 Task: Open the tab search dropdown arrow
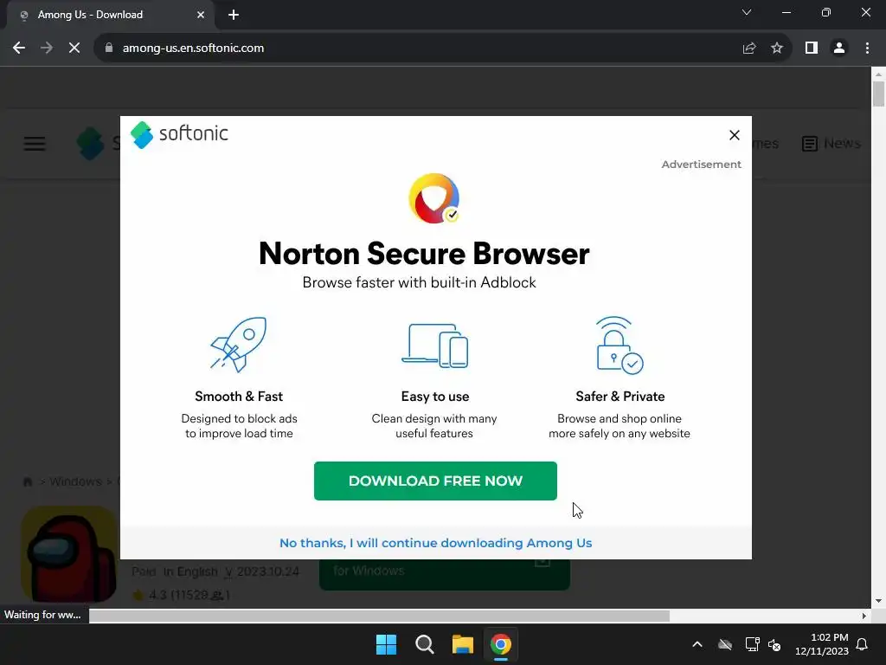pos(747,12)
